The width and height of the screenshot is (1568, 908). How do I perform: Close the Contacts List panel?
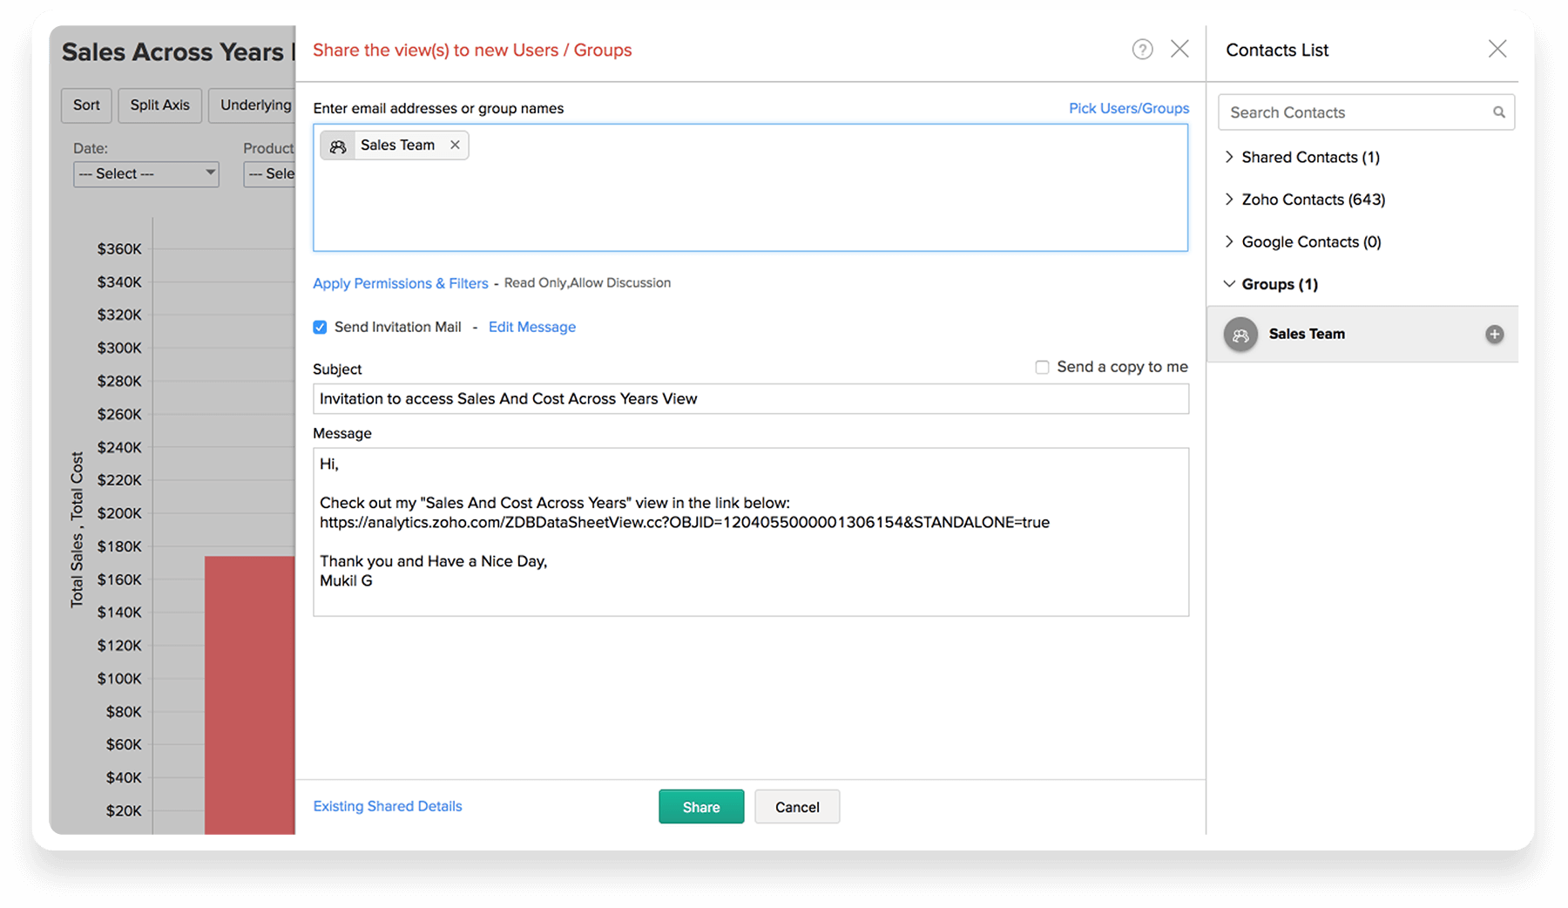tap(1497, 49)
